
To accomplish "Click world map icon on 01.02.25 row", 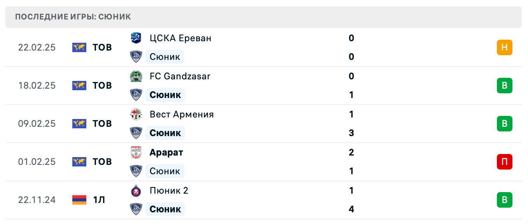I will (79, 162).
